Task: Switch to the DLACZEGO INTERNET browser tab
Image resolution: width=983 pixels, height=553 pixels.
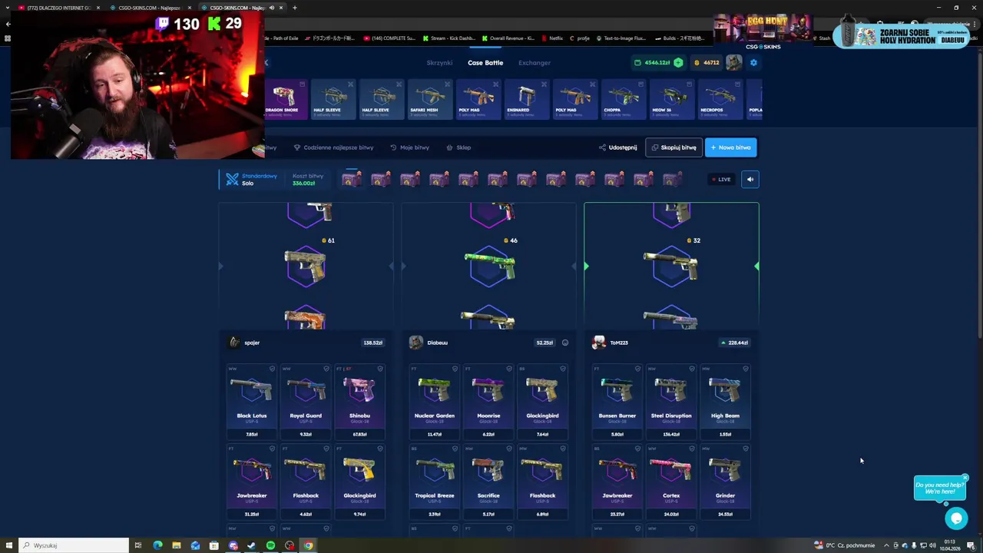Action: (60, 8)
